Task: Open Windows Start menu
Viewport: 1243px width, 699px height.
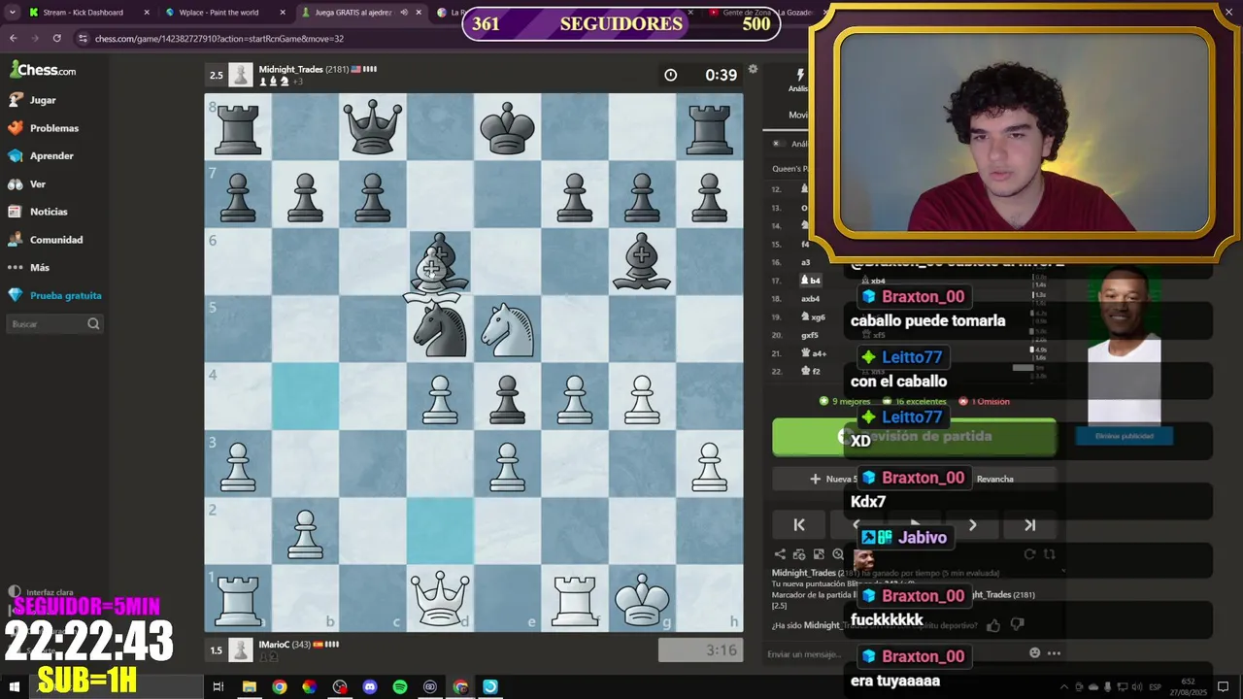Action: [14, 686]
